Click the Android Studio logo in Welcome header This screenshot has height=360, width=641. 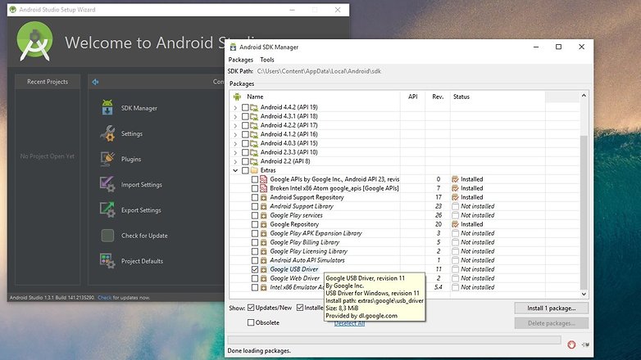pos(34,41)
